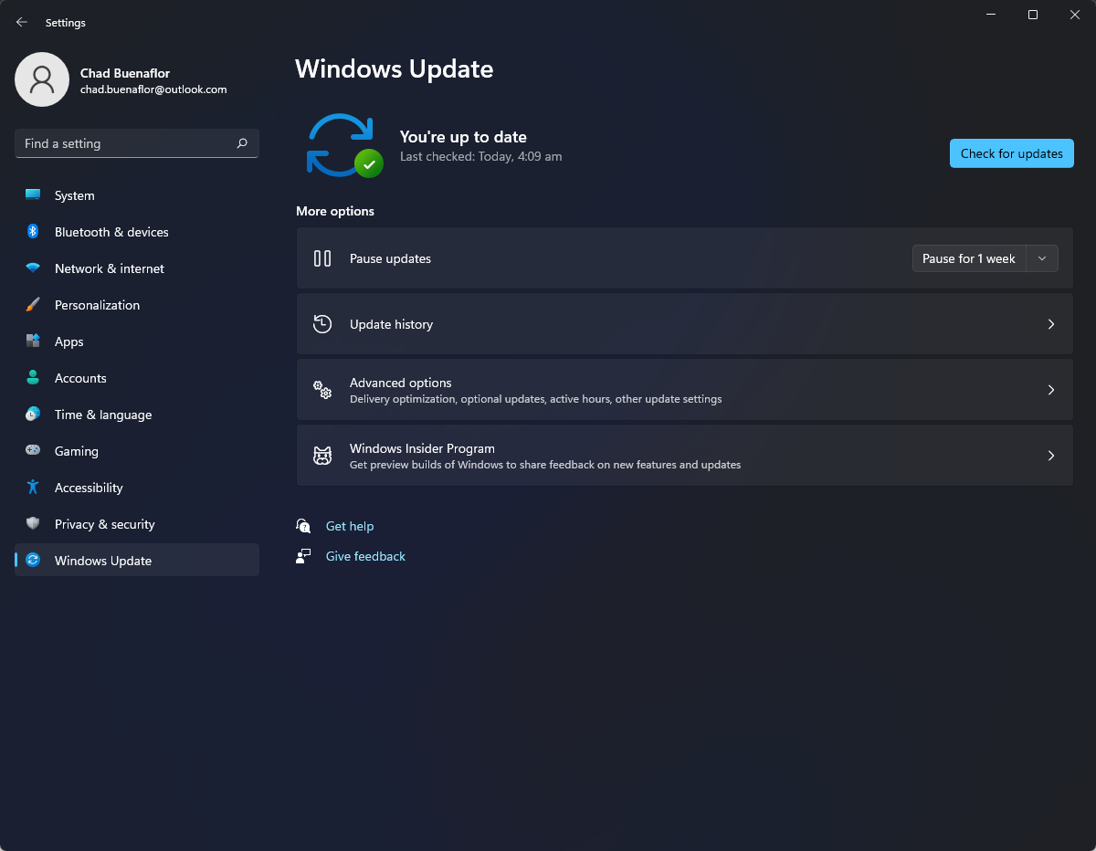
Task: Click the Advanced options description text
Action: click(x=536, y=399)
